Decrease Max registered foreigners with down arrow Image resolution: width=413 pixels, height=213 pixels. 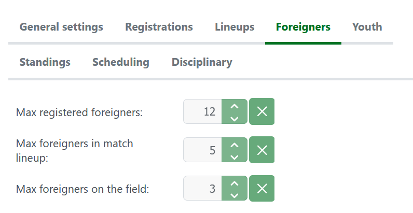pos(235,118)
